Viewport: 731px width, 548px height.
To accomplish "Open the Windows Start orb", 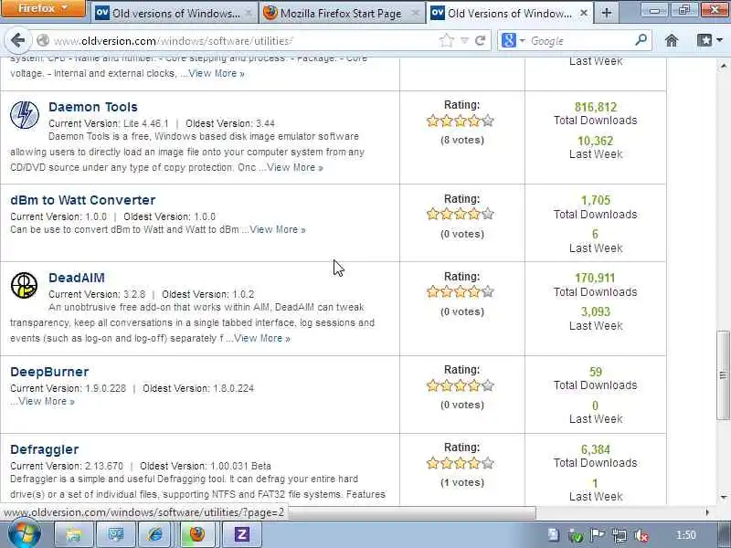I will click(25, 534).
